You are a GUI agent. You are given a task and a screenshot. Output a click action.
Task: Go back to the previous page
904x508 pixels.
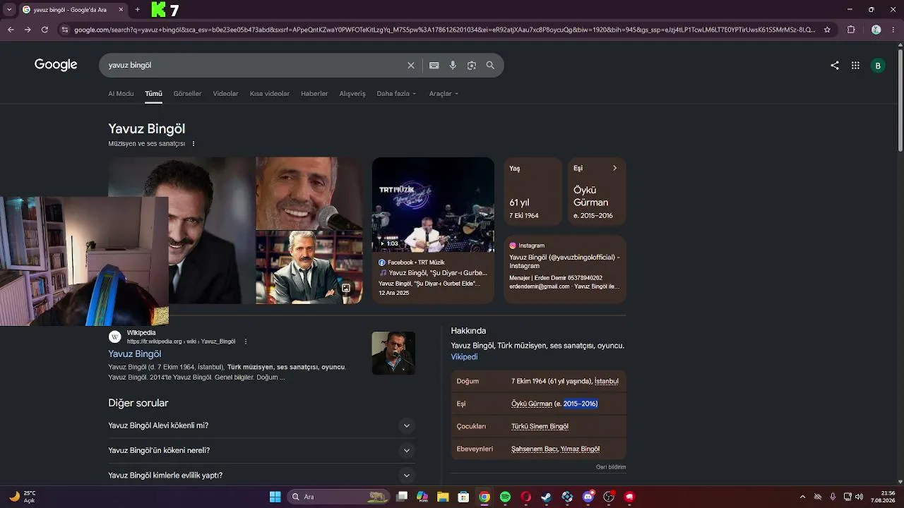tap(11, 30)
